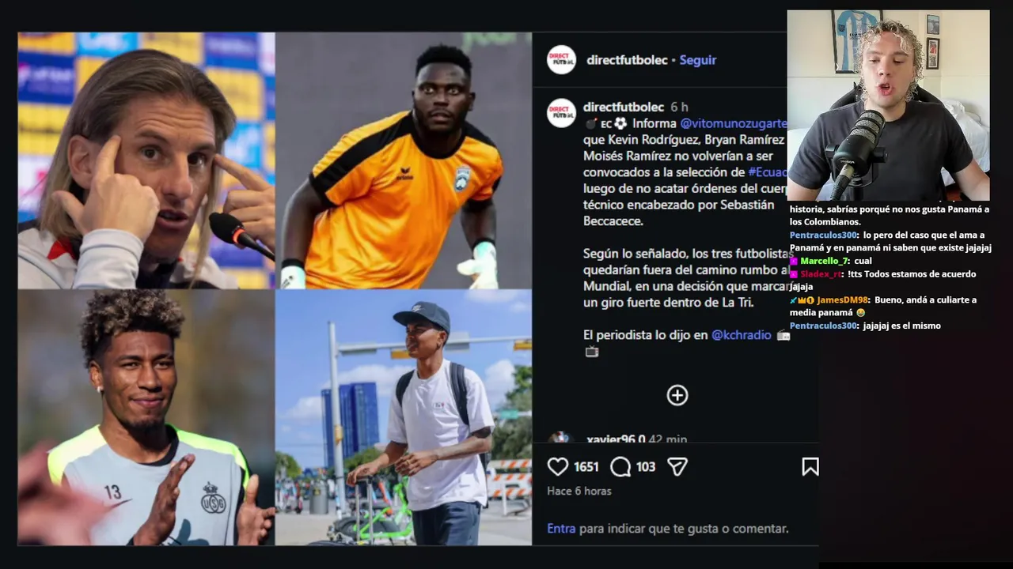1013x569 pixels.
Task: Open directfutbolec avatar in the post header
Action: point(561,60)
